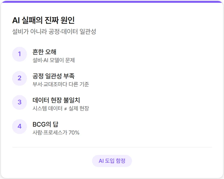This screenshot has height=179, width=224.
Task: Click the number 3 circle badge
Action: (19, 102)
